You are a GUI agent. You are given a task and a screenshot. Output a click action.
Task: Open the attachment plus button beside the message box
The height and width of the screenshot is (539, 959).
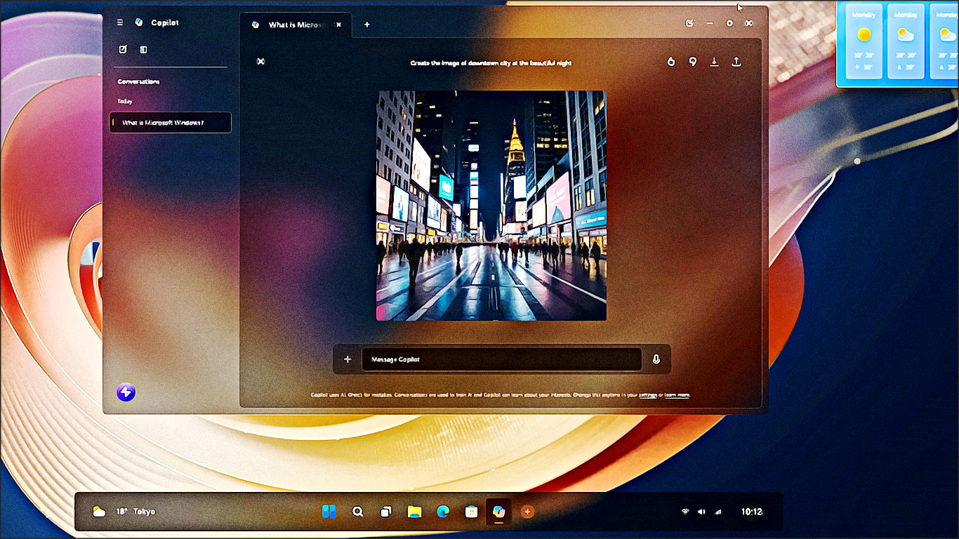coord(347,359)
